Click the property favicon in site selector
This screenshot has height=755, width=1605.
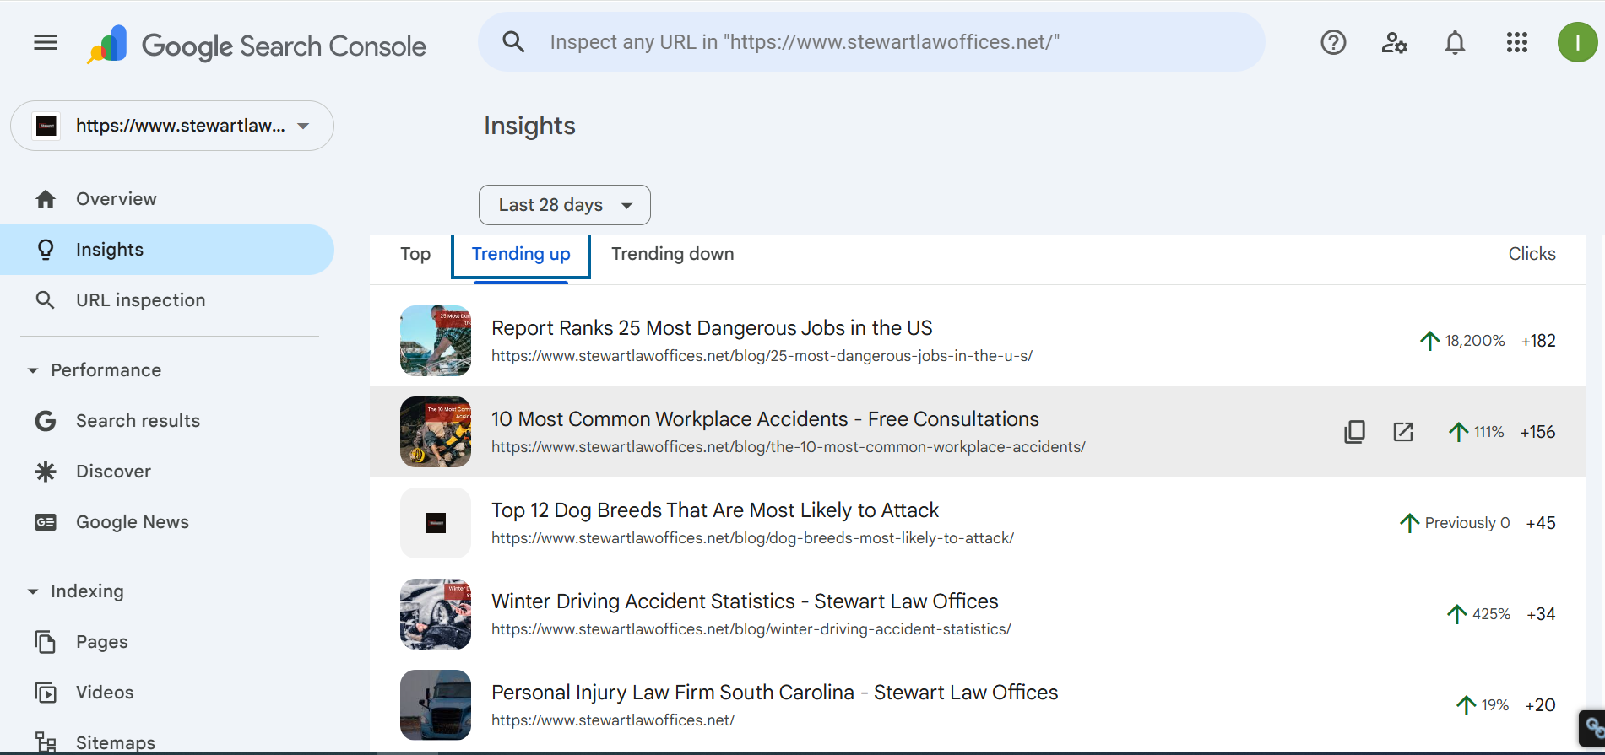(x=46, y=126)
